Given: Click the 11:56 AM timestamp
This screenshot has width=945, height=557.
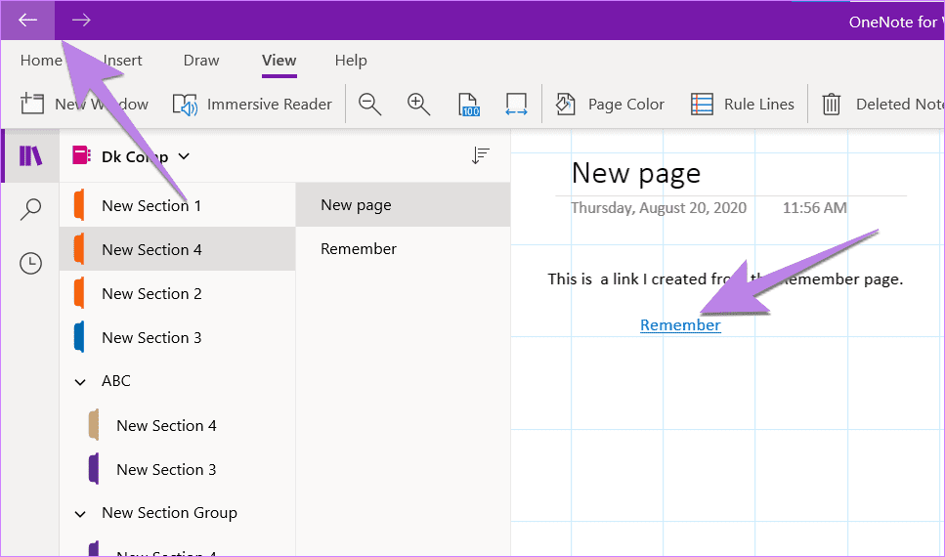Looking at the screenshot, I should click(814, 208).
